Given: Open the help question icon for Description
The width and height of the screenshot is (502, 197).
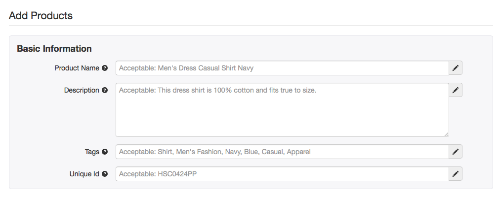Looking at the screenshot, I should pyautogui.click(x=105, y=90).
